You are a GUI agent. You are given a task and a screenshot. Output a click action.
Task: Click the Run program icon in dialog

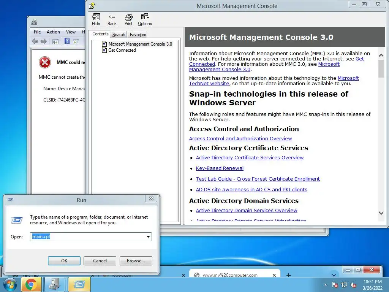[x=17, y=220]
